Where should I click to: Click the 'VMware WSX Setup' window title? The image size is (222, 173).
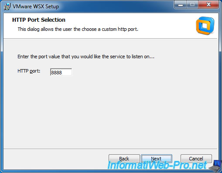coord(36,7)
